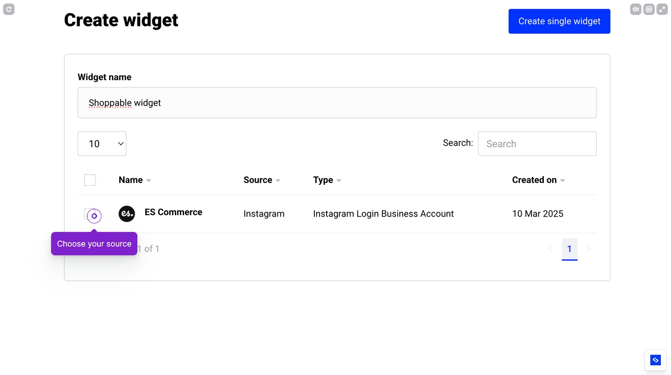This screenshot has width=671, height=375.
Task: Click the restart walkthrough icon
Action: pyautogui.click(x=9, y=9)
